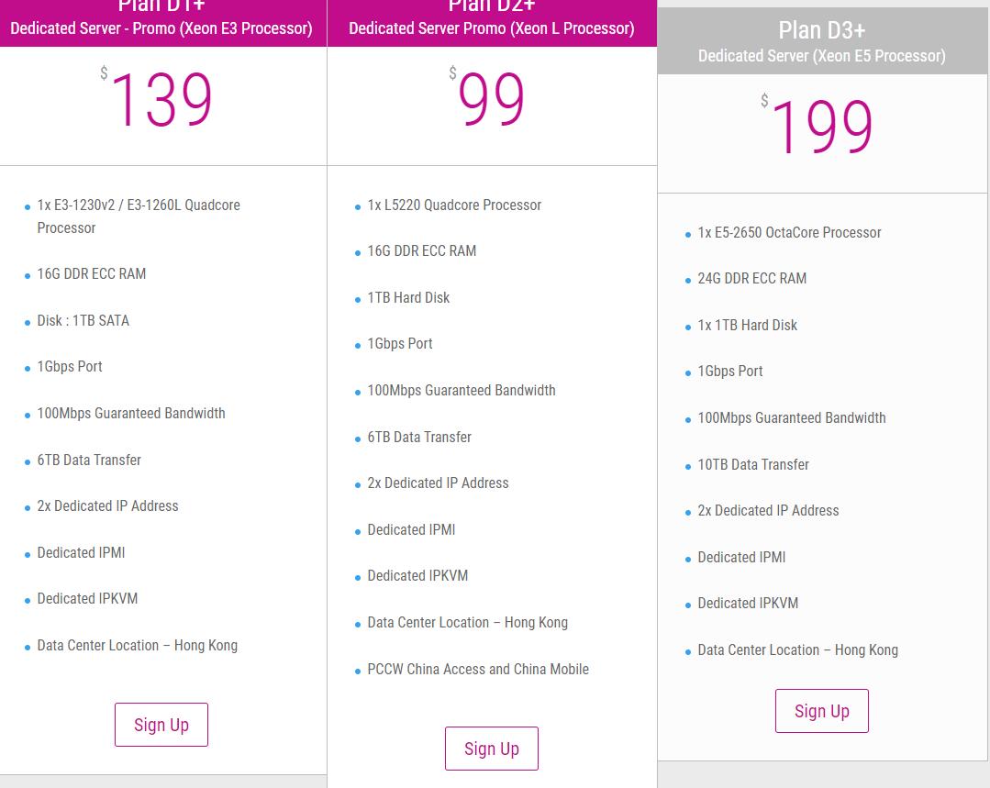Click 'PCCW China Access and China Mobile' item

[x=478, y=670]
